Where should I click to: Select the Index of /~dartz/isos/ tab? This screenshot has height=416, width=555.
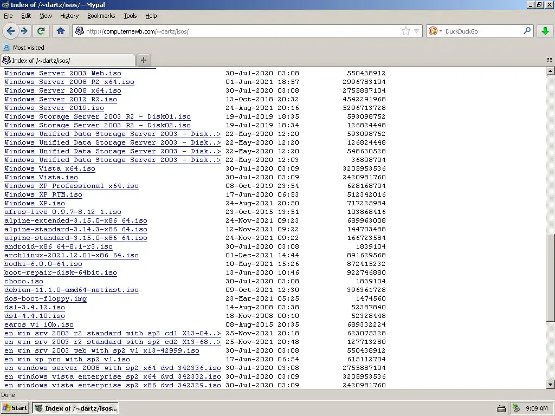67,60
